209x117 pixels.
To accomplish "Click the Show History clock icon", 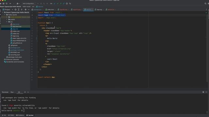I will click(x=67, y=4).
